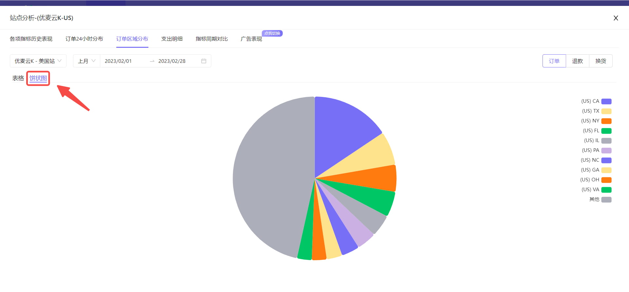Image resolution: width=629 pixels, height=292 pixels.
Task: Toggle the (US) GA legend swatch
Action: pos(606,170)
